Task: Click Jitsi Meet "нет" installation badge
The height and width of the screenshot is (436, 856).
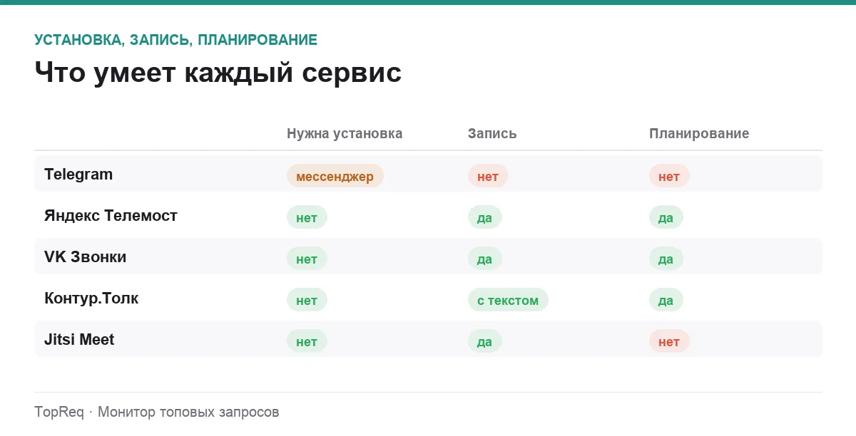Action: click(307, 341)
